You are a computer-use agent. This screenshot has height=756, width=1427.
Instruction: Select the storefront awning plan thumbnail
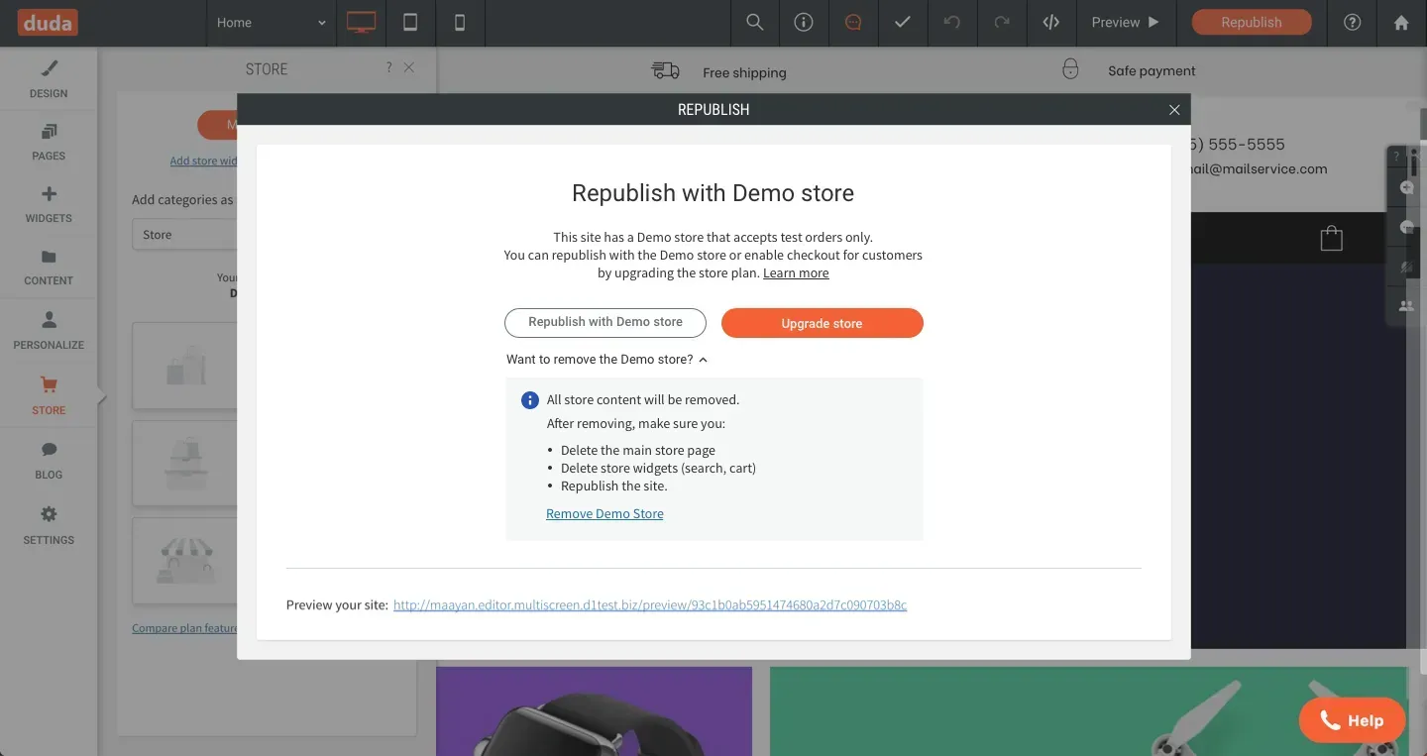184,561
